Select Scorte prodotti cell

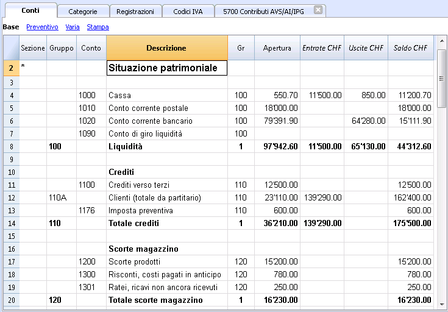pyautogui.click(x=167, y=261)
